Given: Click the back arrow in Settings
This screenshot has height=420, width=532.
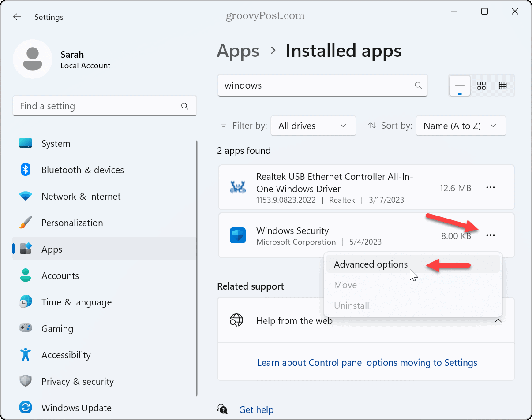Looking at the screenshot, I should (x=17, y=17).
